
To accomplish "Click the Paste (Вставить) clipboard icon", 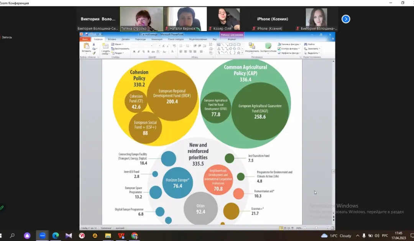I will 86,46.
